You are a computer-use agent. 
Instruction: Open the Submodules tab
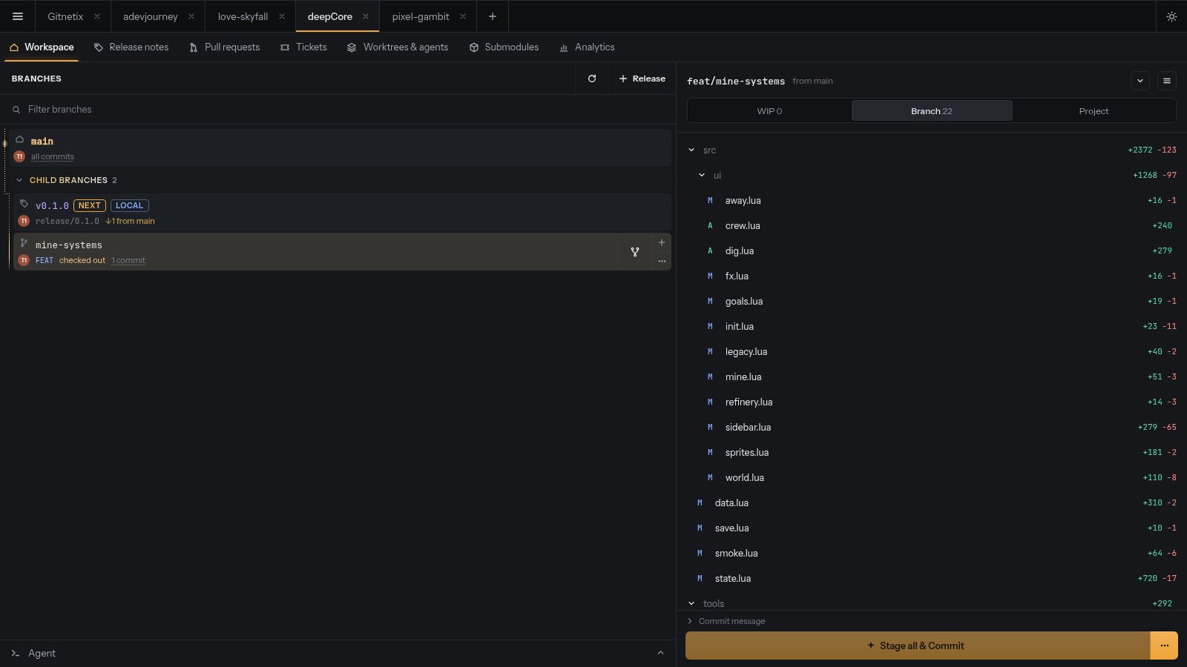pyautogui.click(x=504, y=47)
